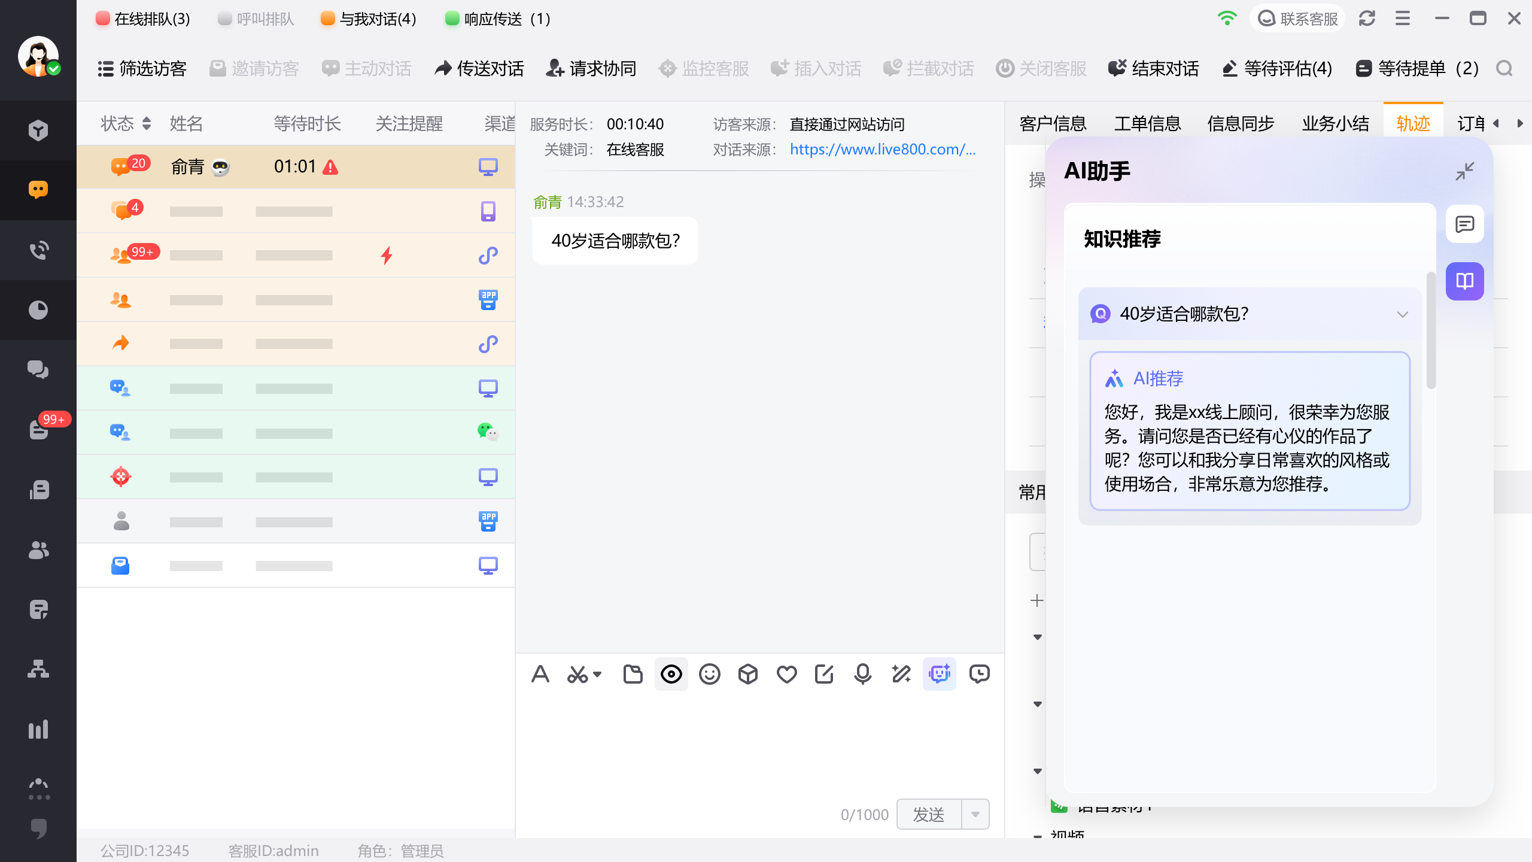Open the cube icon in sidebar
This screenshot has height=862, width=1532.
(x=38, y=130)
